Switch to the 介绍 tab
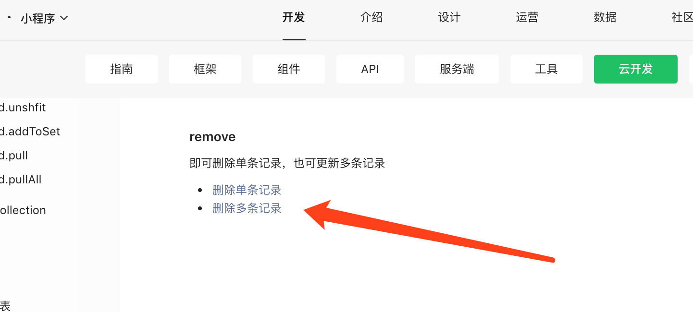 click(371, 18)
